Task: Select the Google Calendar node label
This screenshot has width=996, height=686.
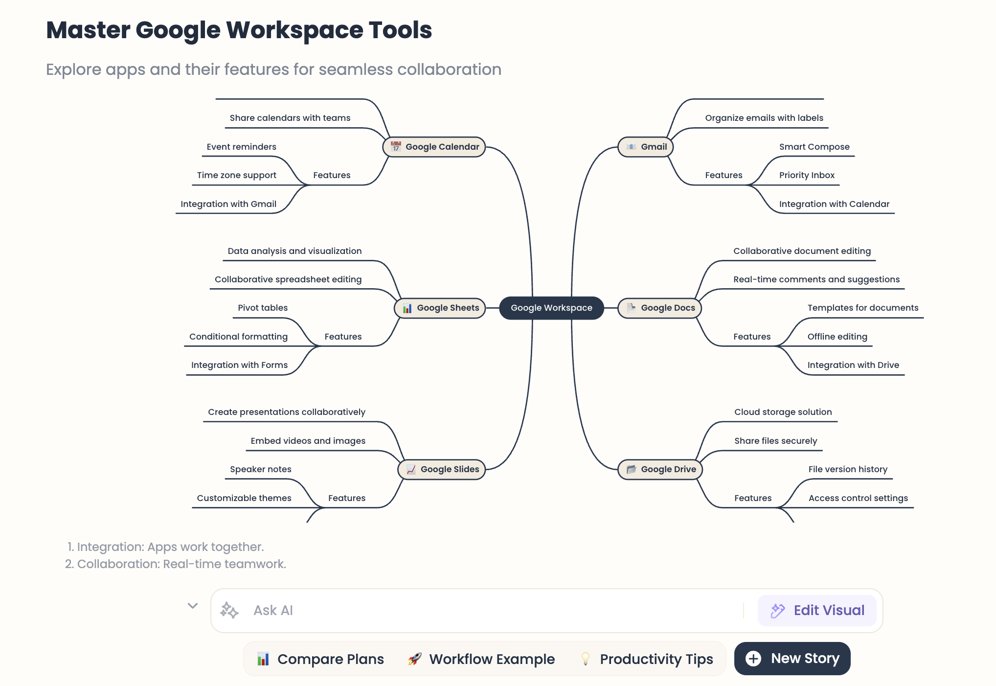Action: coord(442,147)
